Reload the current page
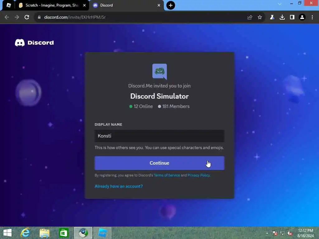The image size is (319, 239). click(27, 17)
